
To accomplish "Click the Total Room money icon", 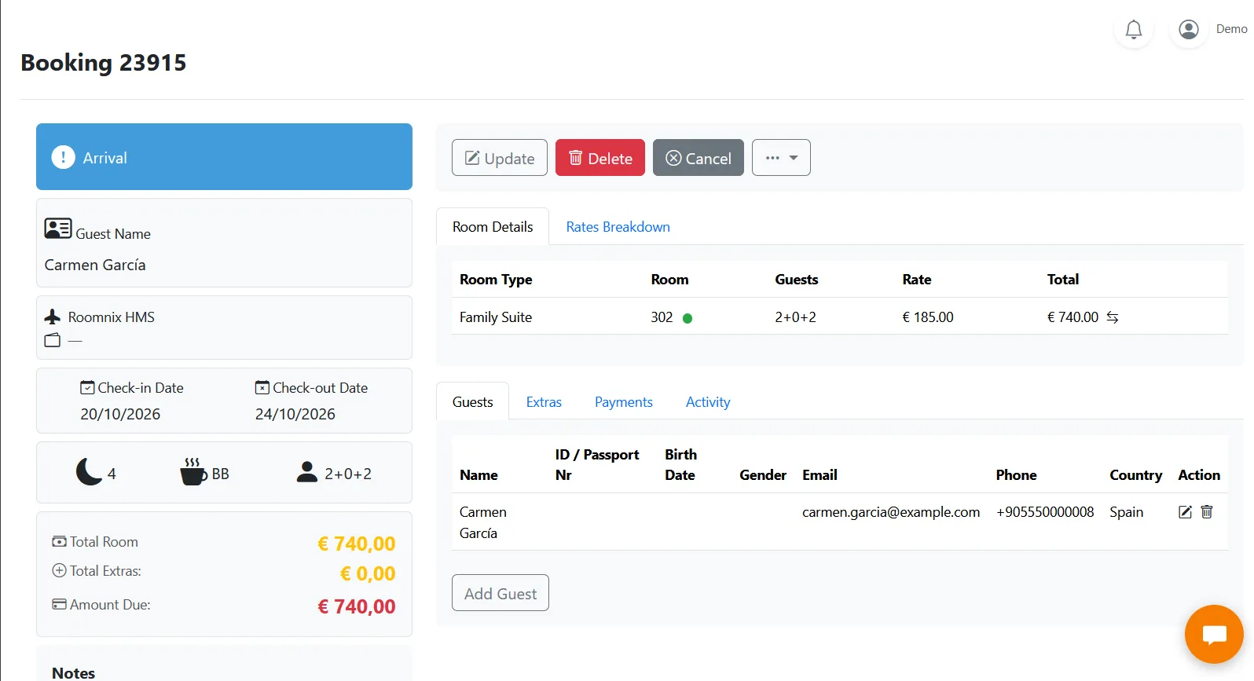I will coord(59,541).
